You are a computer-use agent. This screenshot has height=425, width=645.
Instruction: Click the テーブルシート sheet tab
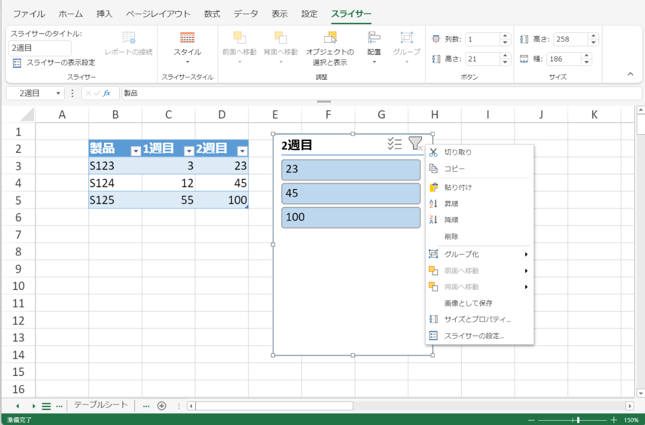pyautogui.click(x=101, y=405)
